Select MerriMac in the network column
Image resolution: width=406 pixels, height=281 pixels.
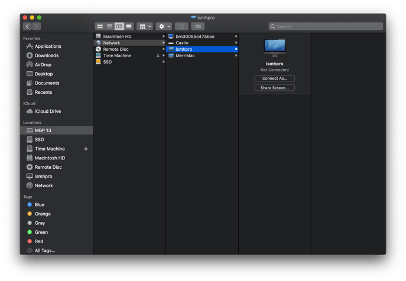(x=202, y=55)
